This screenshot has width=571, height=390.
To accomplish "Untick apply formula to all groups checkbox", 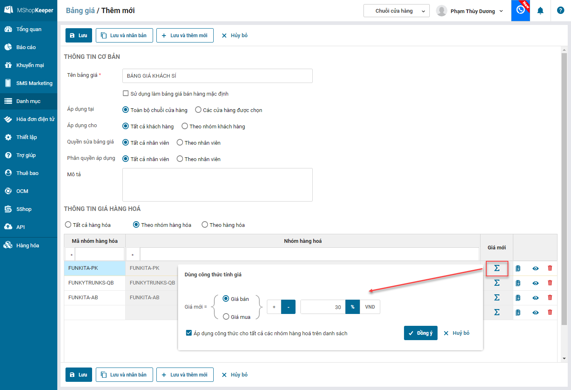I will [189, 333].
